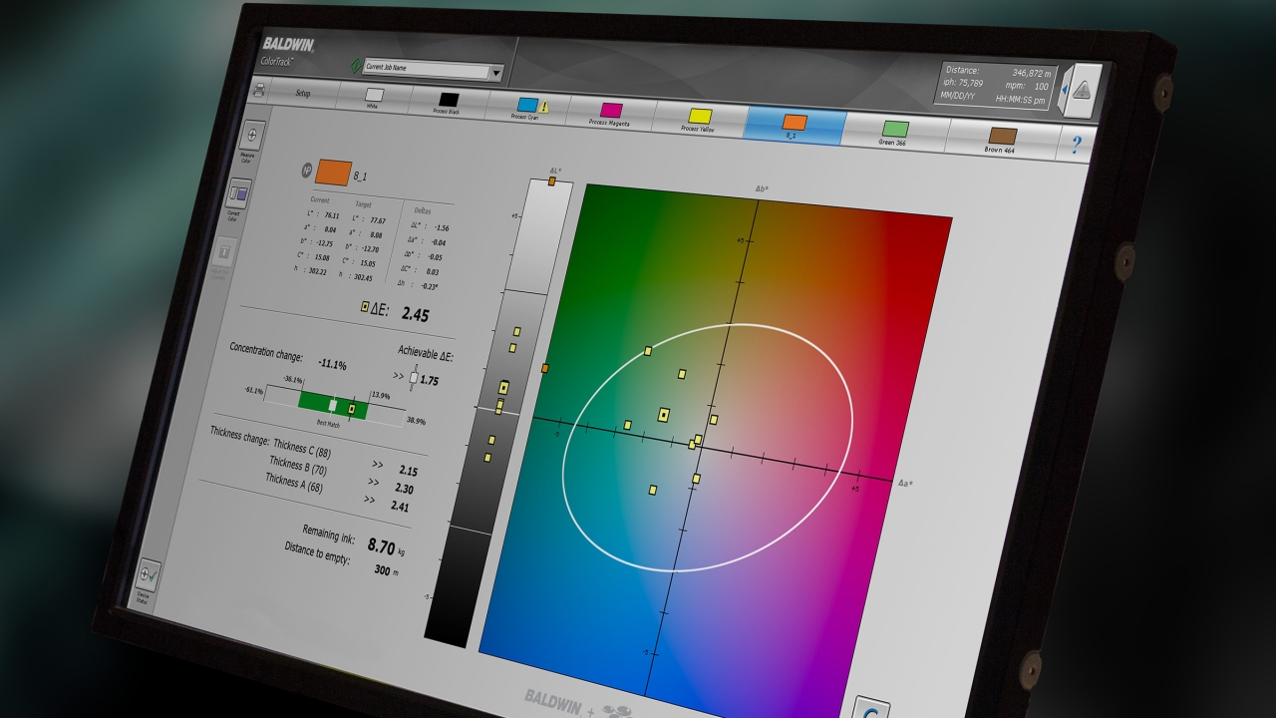The width and height of the screenshot is (1276, 718).
Task: Click the arrows next to Thickness A (68)
Action: (370, 500)
